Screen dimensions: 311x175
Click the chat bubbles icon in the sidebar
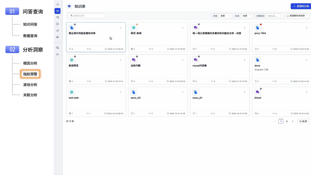point(58,48)
